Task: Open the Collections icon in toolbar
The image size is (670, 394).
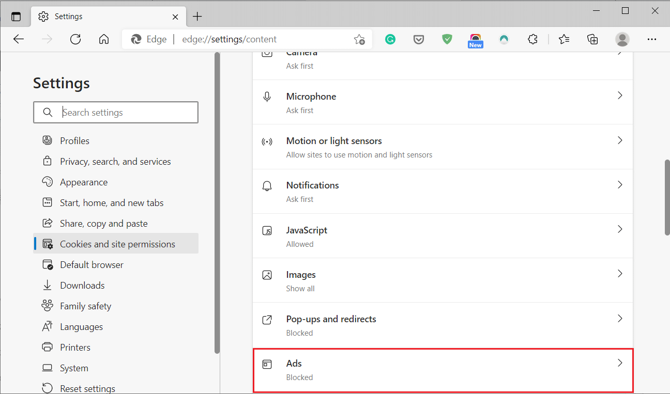Action: click(x=592, y=39)
